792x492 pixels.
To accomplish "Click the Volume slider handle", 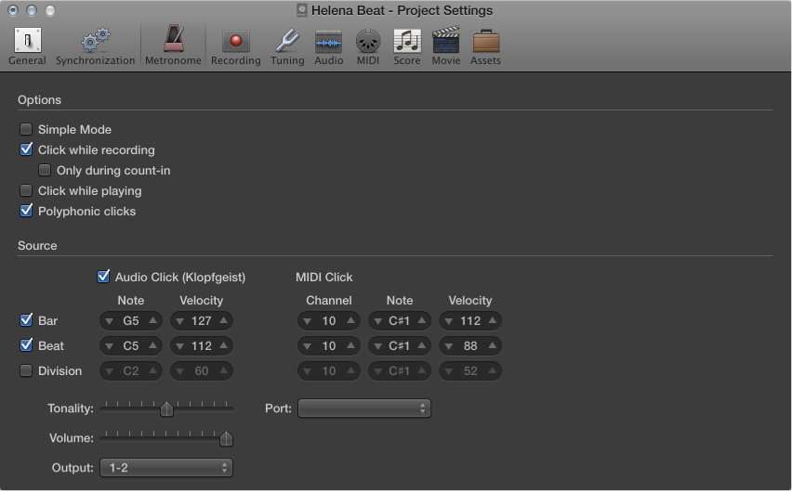I will coord(226,438).
